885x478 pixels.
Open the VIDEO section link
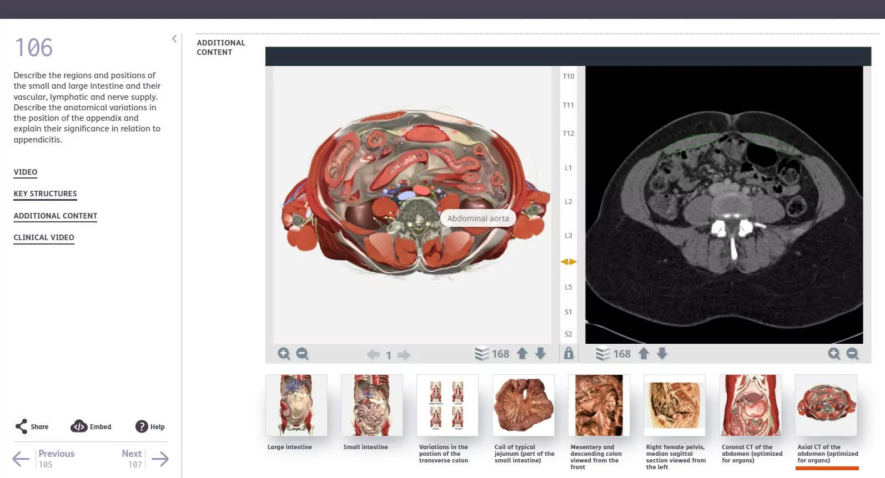[x=26, y=172]
